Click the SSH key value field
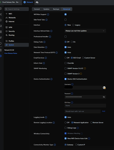Viewport: 114px width, 150px height. point(83,111)
